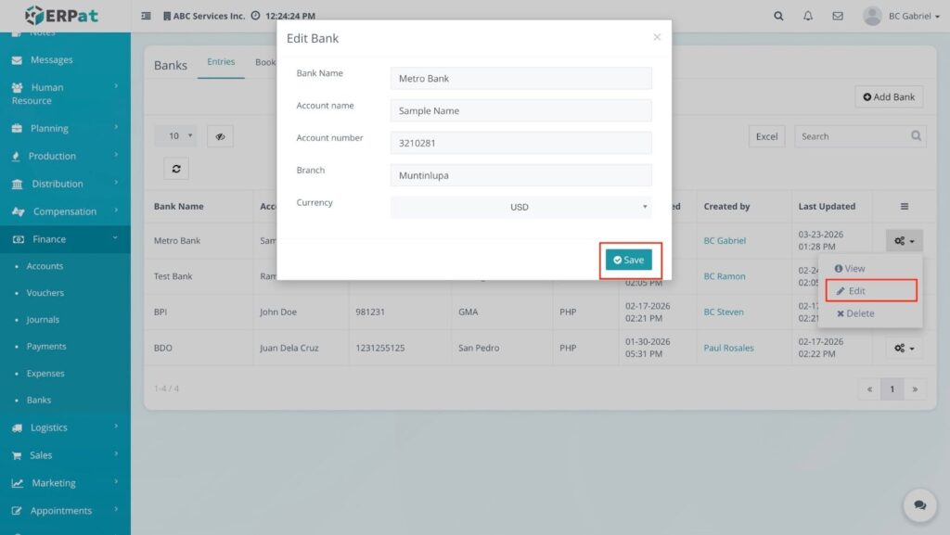Open the notifications bell icon
The height and width of the screenshot is (535, 950).
pos(808,16)
